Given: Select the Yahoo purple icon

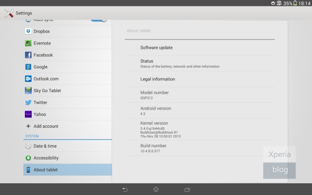Looking at the screenshot, I should coord(28,115).
